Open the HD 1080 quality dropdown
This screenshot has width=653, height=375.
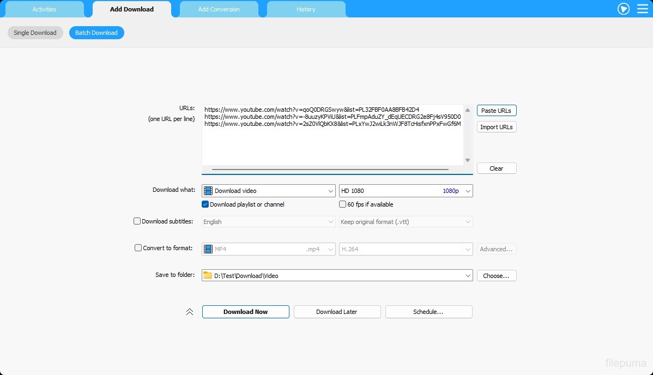point(468,191)
